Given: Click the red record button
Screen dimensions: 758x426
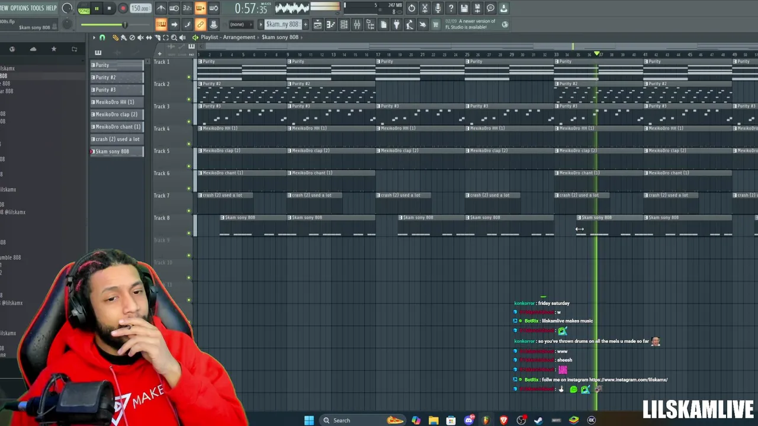Looking at the screenshot, I should click(123, 8).
